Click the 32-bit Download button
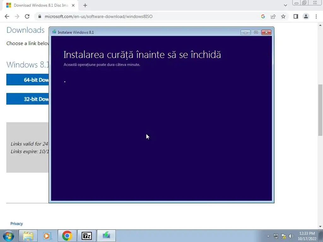 coord(28,99)
